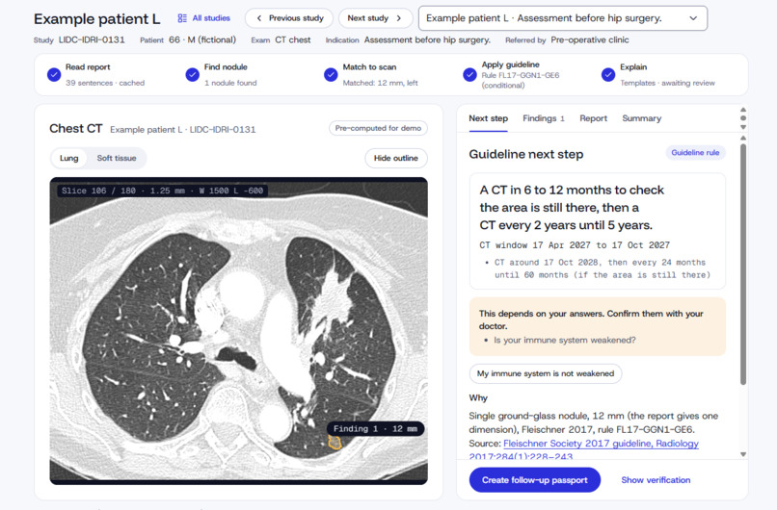This screenshot has width=777, height=510.
Task: Toggle My immune system is not weakened
Action: click(x=546, y=373)
